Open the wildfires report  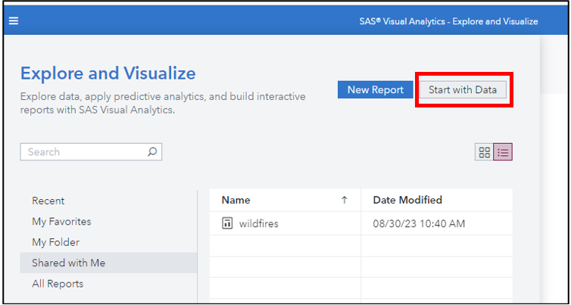258,223
